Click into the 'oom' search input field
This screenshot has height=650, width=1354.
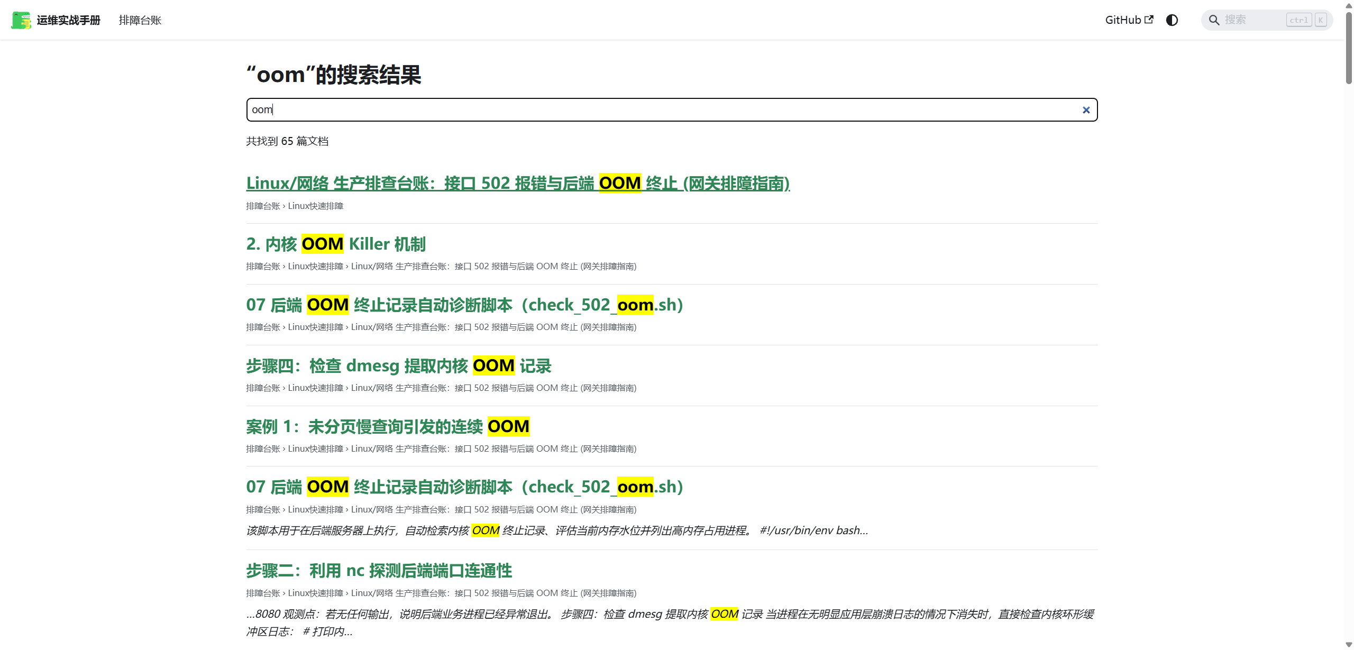point(672,110)
